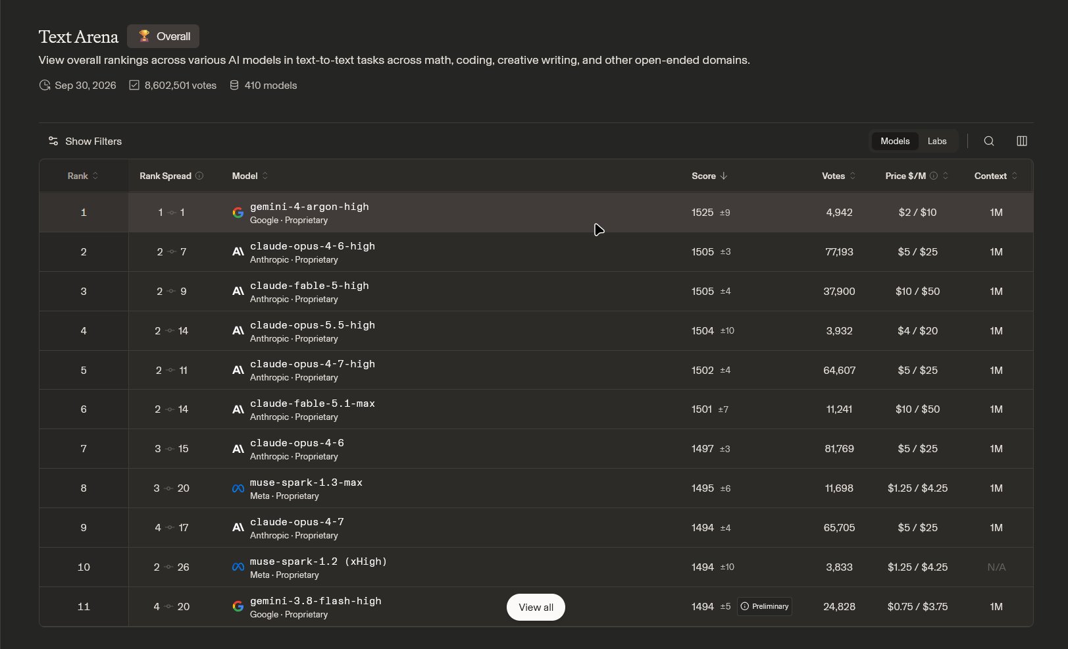Show Filters sliders icon
This screenshot has height=649, width=1068.
(x=53, y=141)
